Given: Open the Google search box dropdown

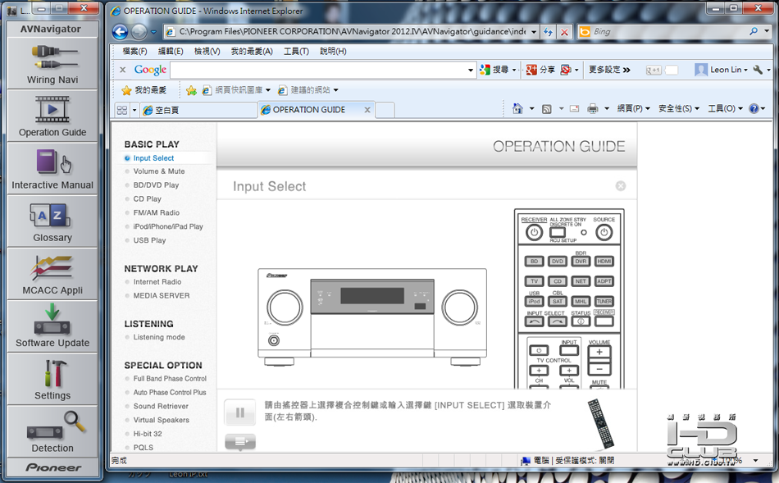Looking at the screenshot, I should 471,70.
